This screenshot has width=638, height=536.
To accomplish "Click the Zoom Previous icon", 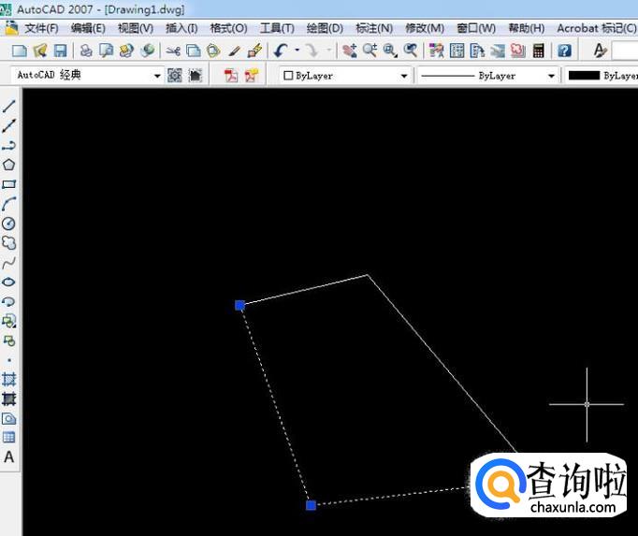I will point(411,51).
